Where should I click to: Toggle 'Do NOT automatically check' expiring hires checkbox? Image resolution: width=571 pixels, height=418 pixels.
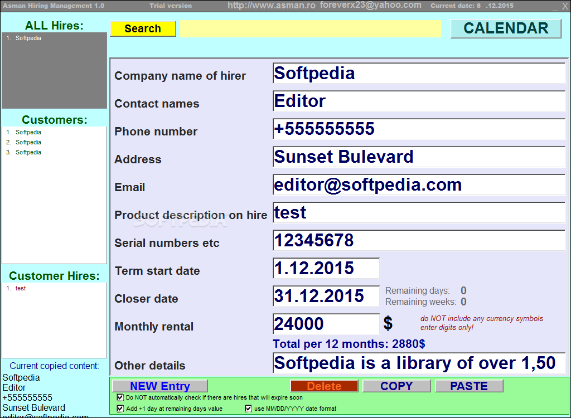[120, 397]
